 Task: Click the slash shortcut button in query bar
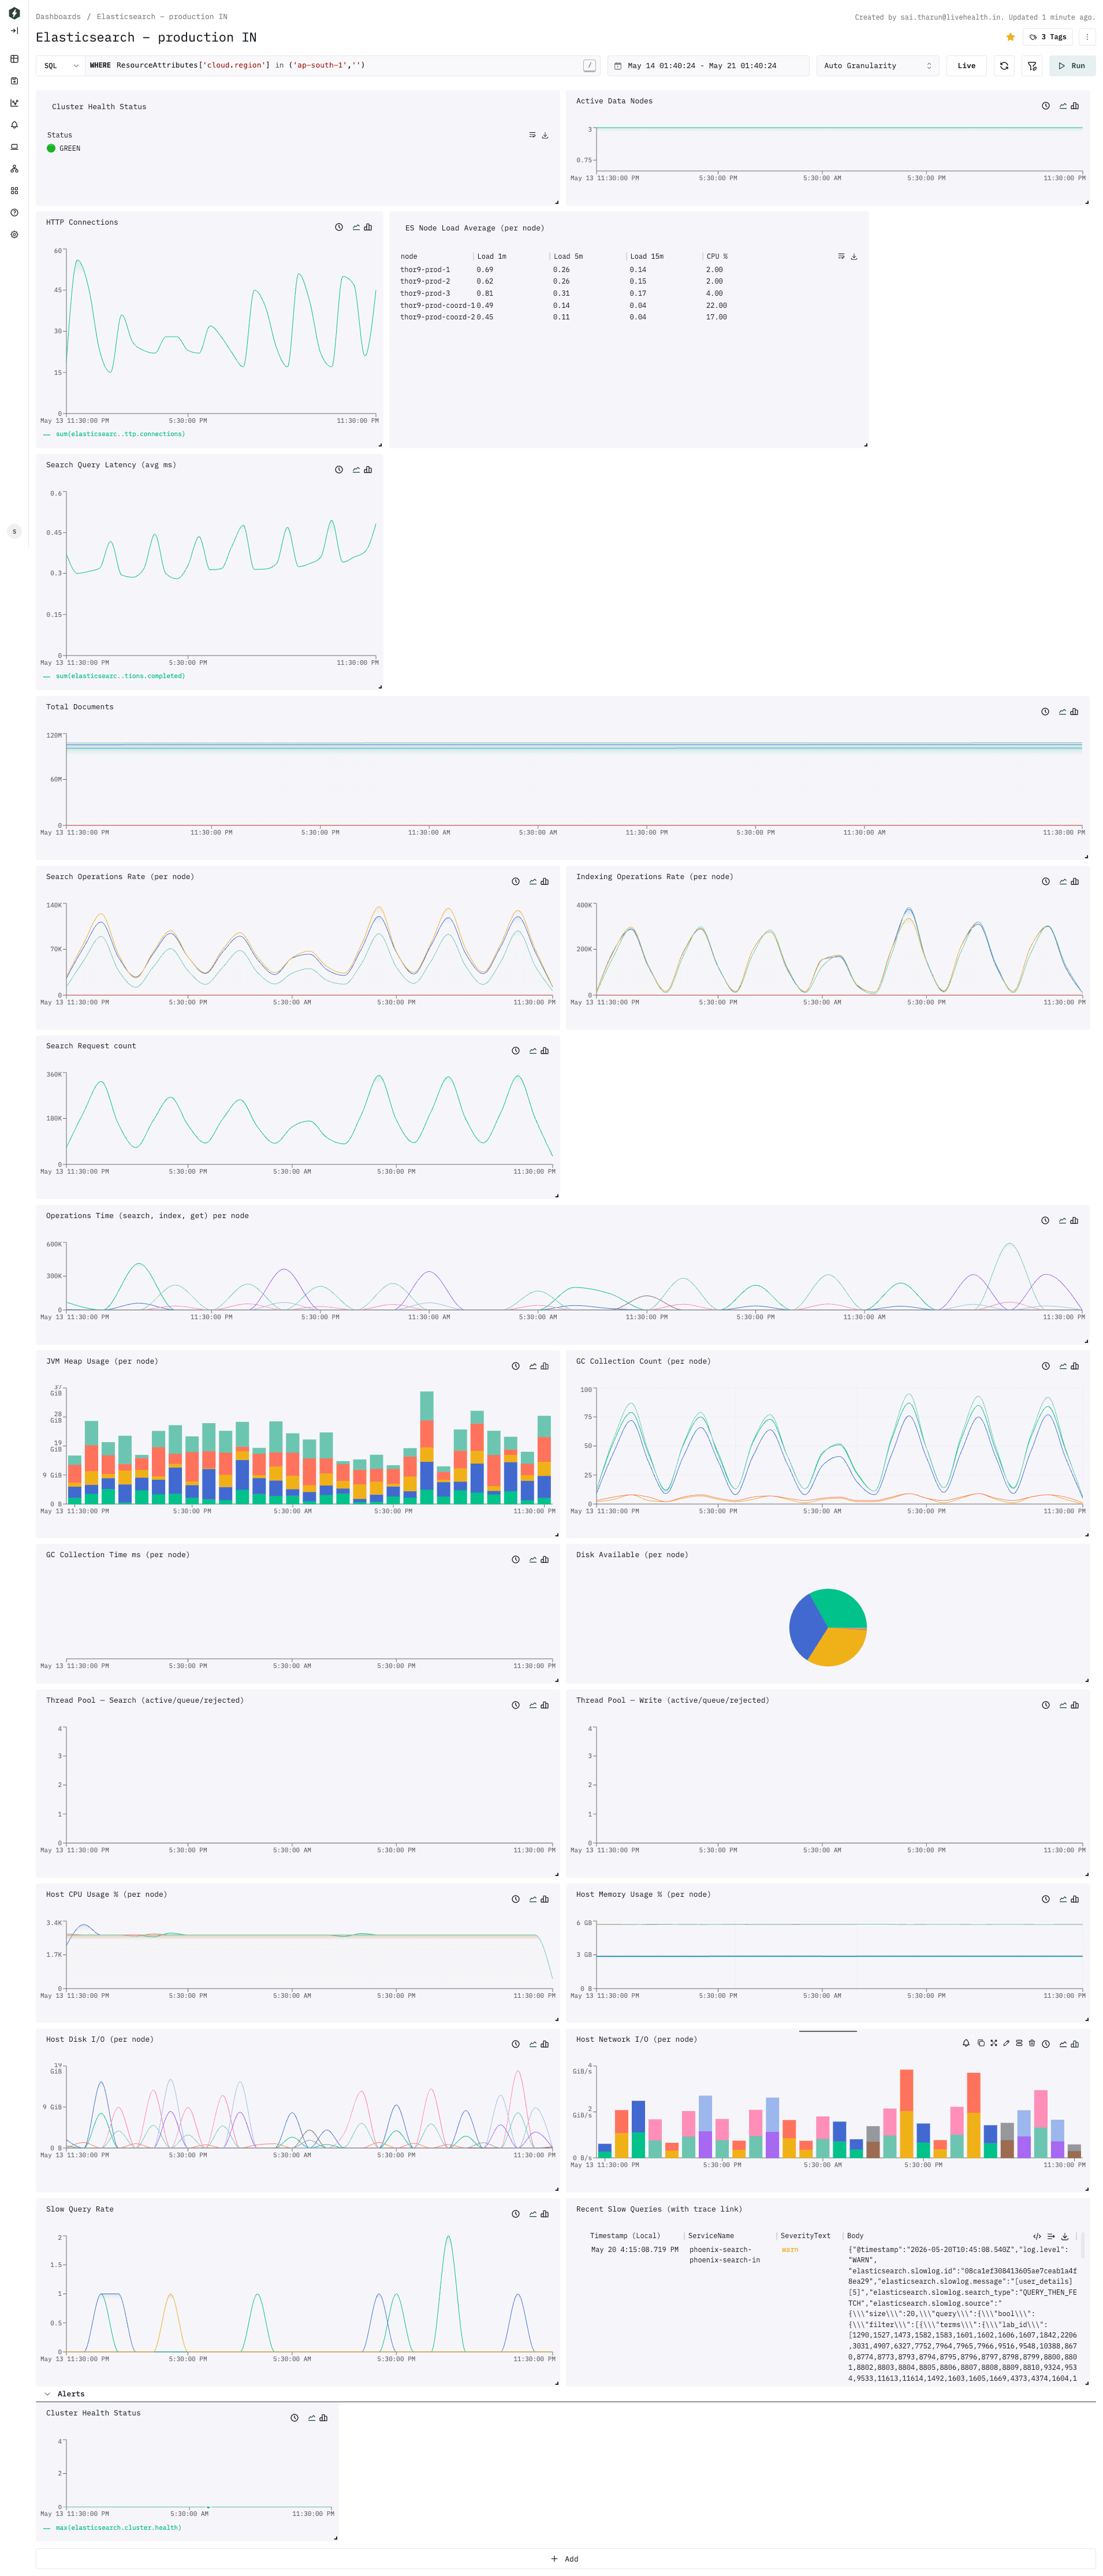coord(589,66)
